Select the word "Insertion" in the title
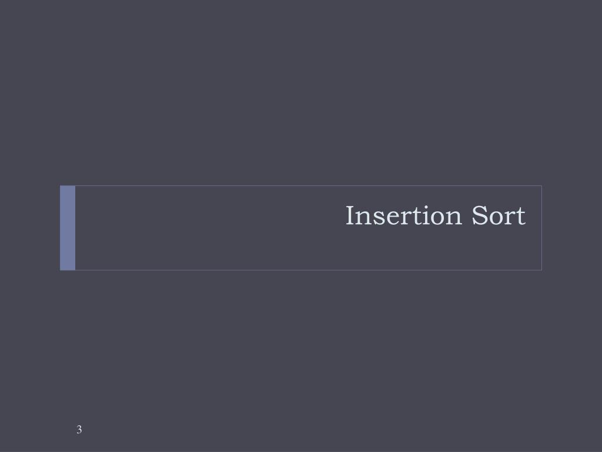 [x=403, y=215]
